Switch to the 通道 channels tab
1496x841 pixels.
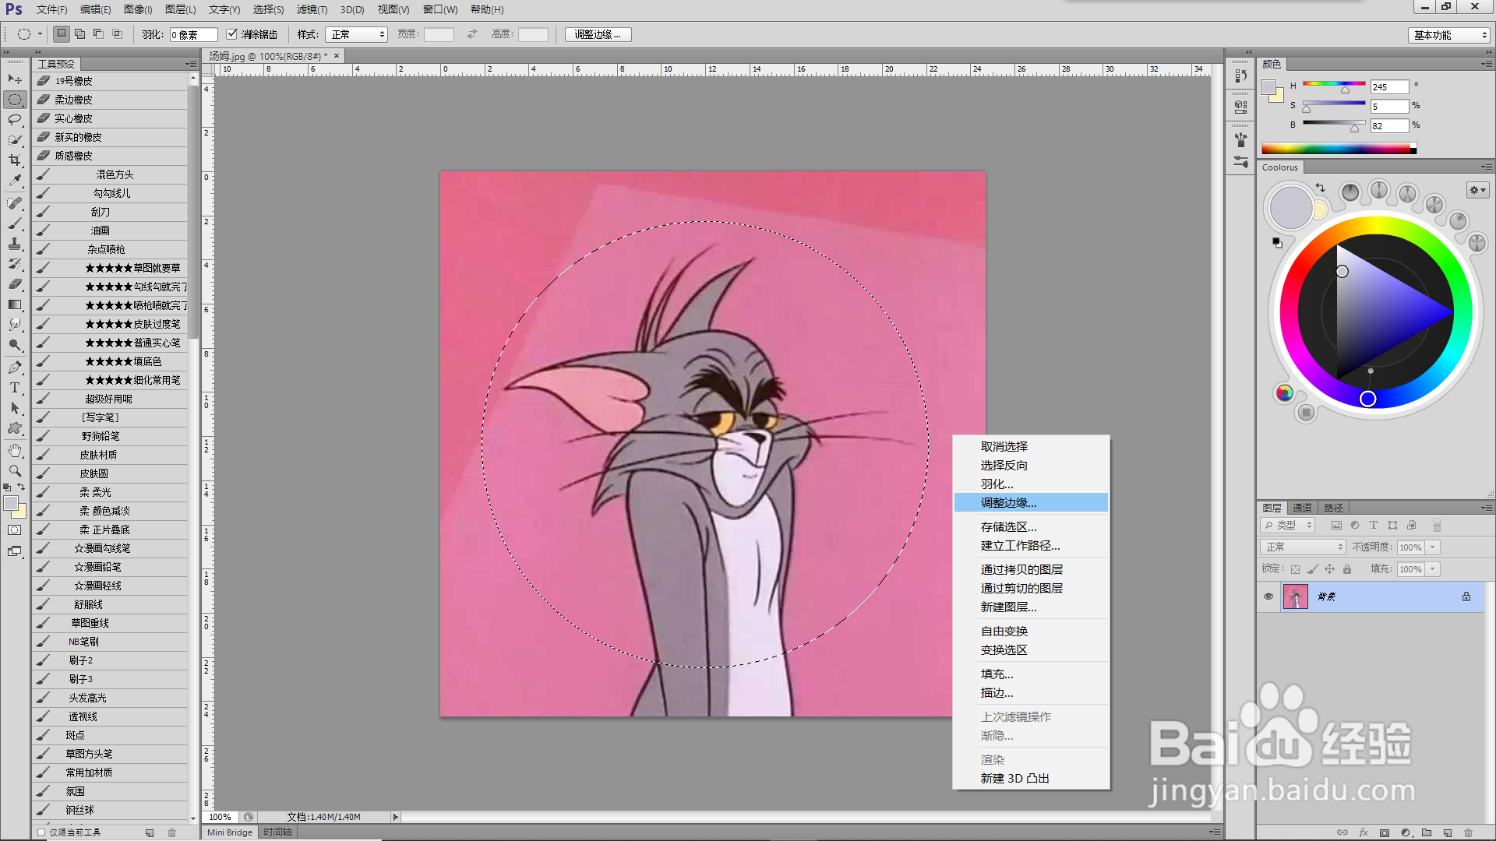[x=1301, y=508]
